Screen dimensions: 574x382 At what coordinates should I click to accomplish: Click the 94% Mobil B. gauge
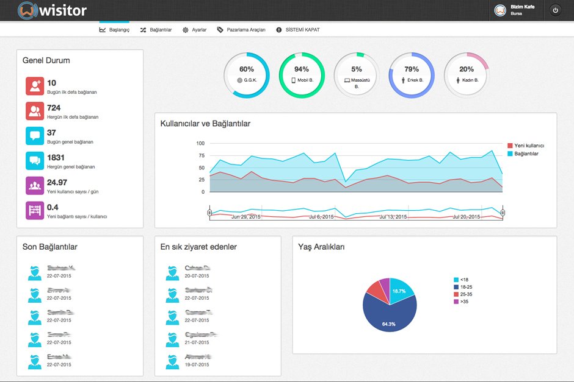point(302,75)
